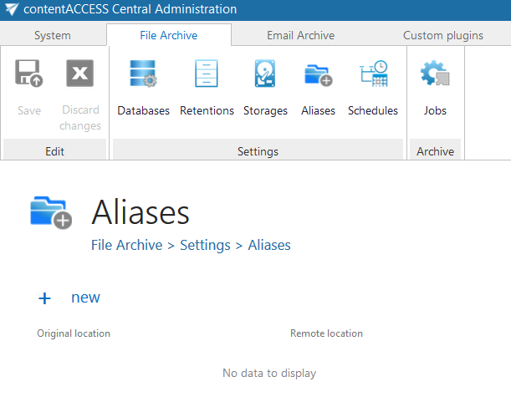The image size is (511, 402).
Task: Click File Archive in the breadcrumb
Action: 127,245
